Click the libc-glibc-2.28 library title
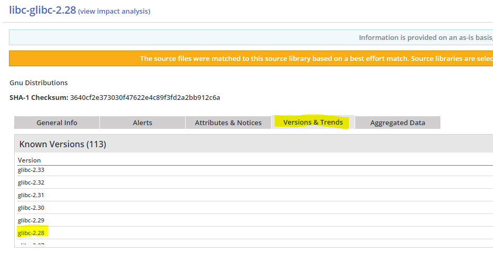 [42, 10]
